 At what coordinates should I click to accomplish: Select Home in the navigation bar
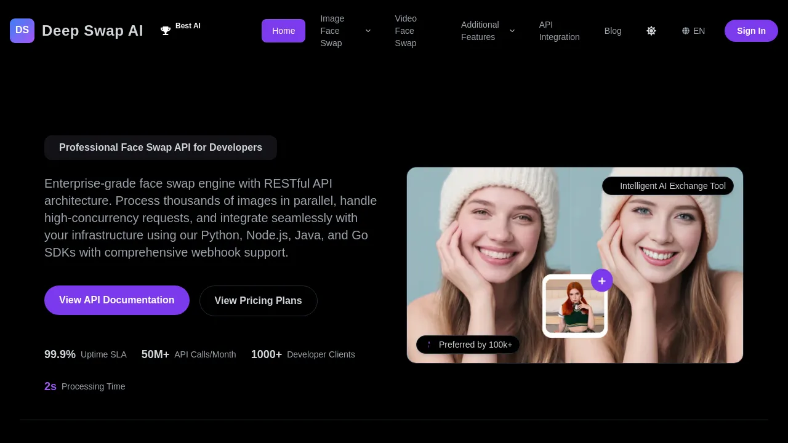[x=283, y=30]
